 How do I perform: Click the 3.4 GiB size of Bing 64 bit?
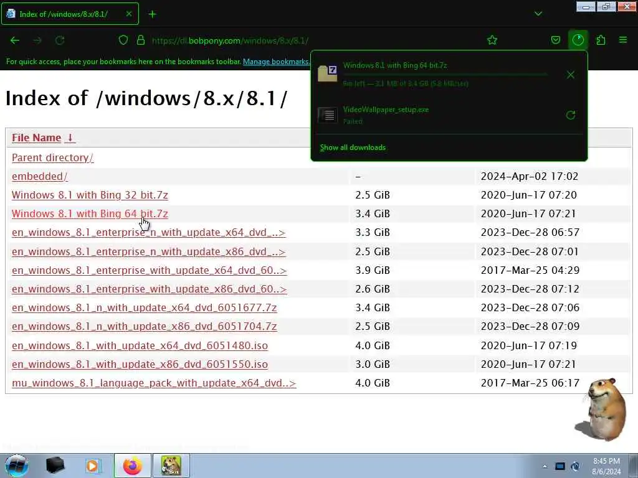coord(373,214)
